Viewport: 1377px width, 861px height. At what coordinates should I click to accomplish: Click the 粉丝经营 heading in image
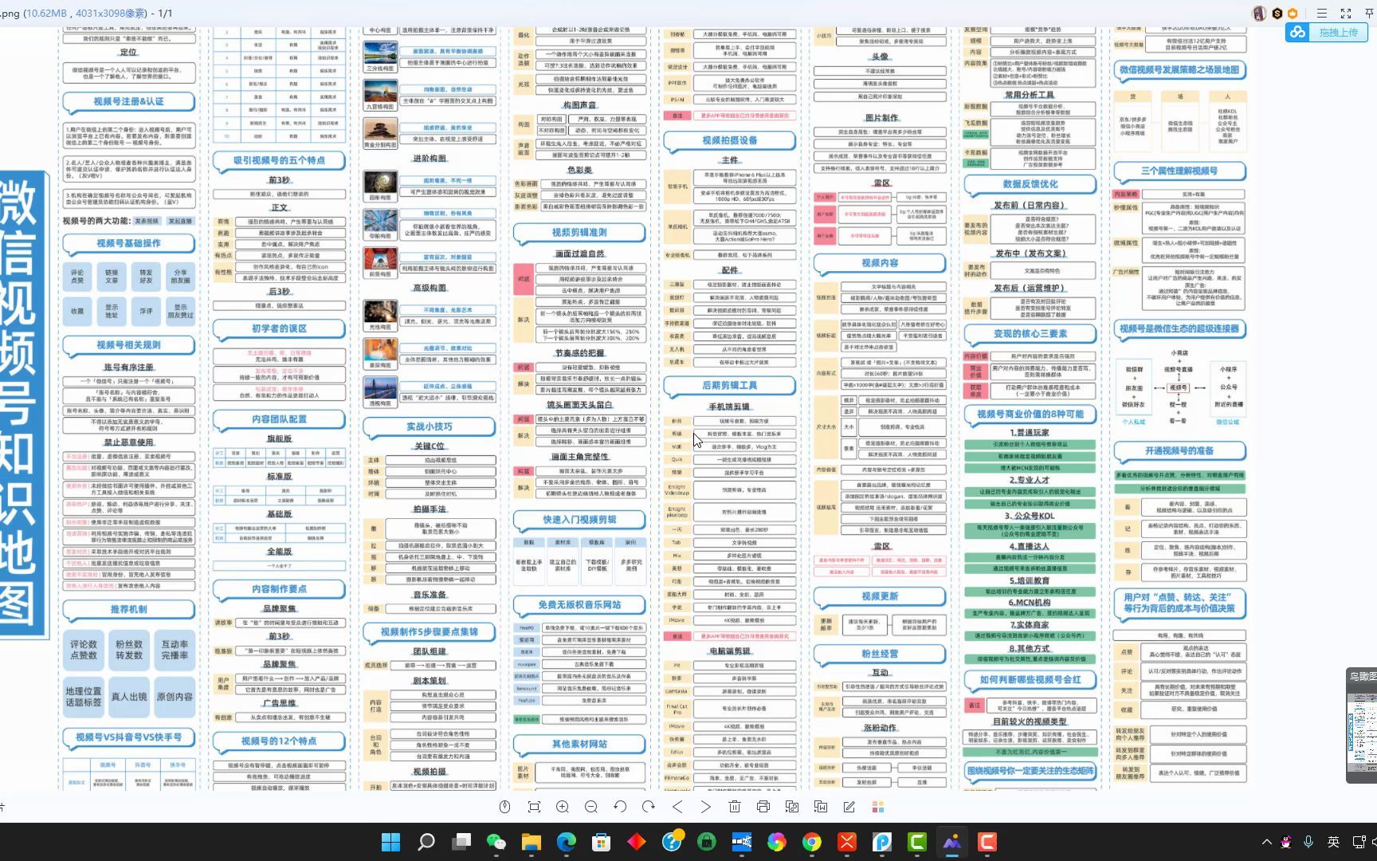(880, 654)
